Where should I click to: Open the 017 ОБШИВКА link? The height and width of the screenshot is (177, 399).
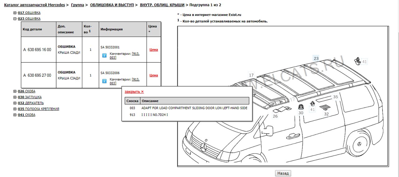(29, 13)
